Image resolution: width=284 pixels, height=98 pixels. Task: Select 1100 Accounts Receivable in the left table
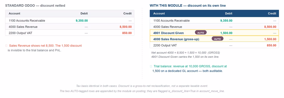(x=27, y=21)
